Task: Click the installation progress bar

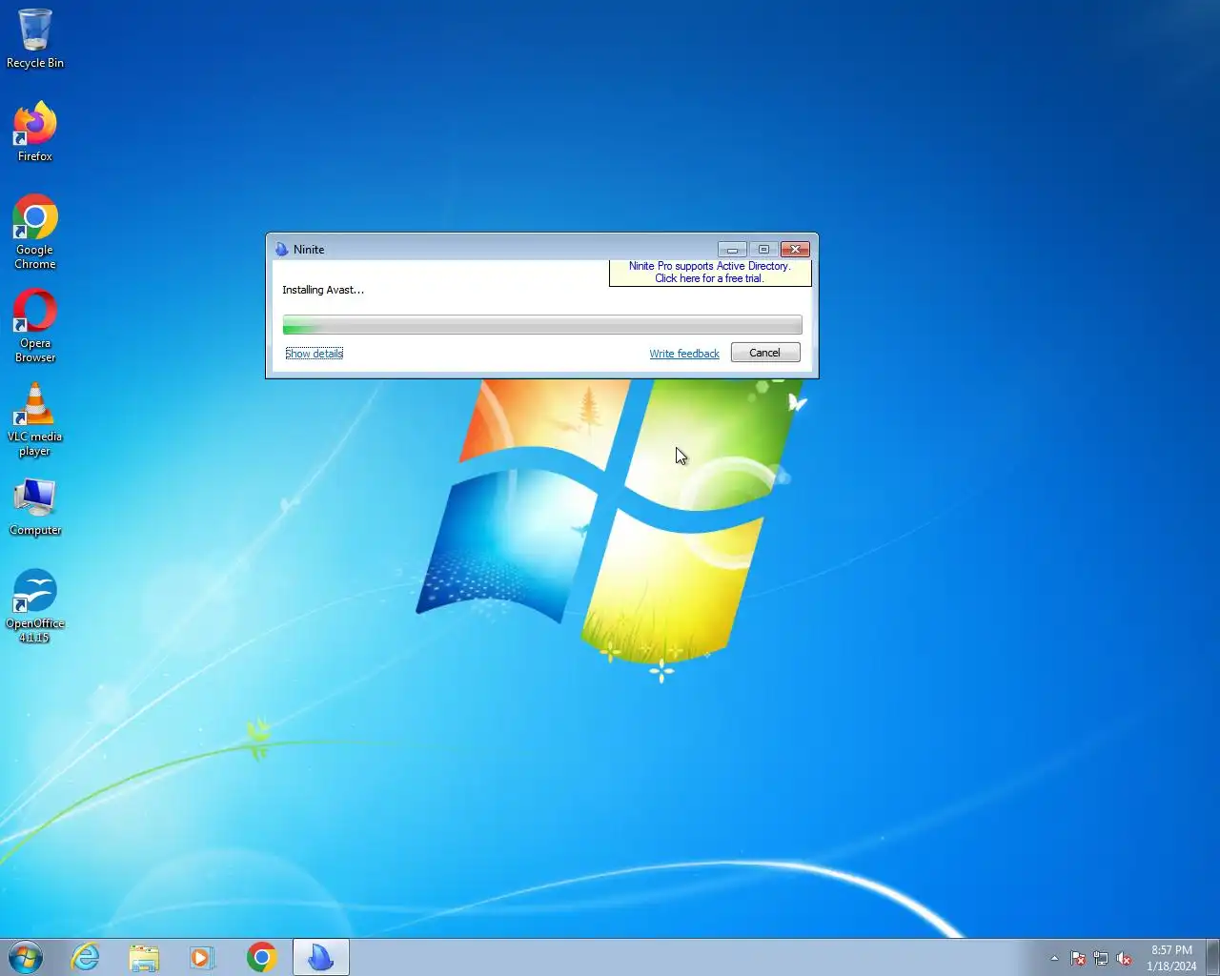Action: (542, 325)
